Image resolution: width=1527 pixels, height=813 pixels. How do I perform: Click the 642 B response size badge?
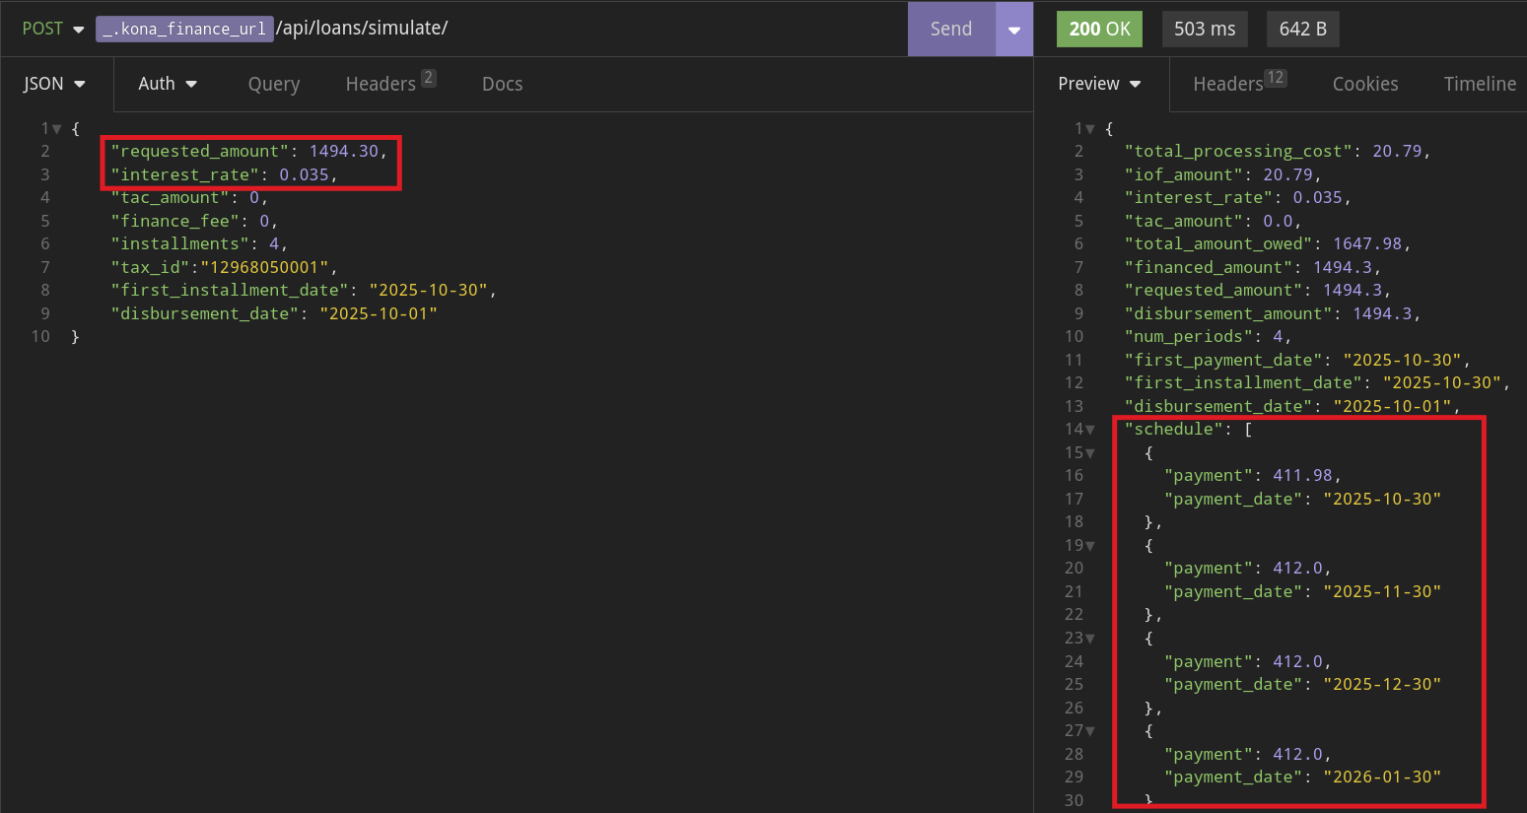click(1303, 29)
